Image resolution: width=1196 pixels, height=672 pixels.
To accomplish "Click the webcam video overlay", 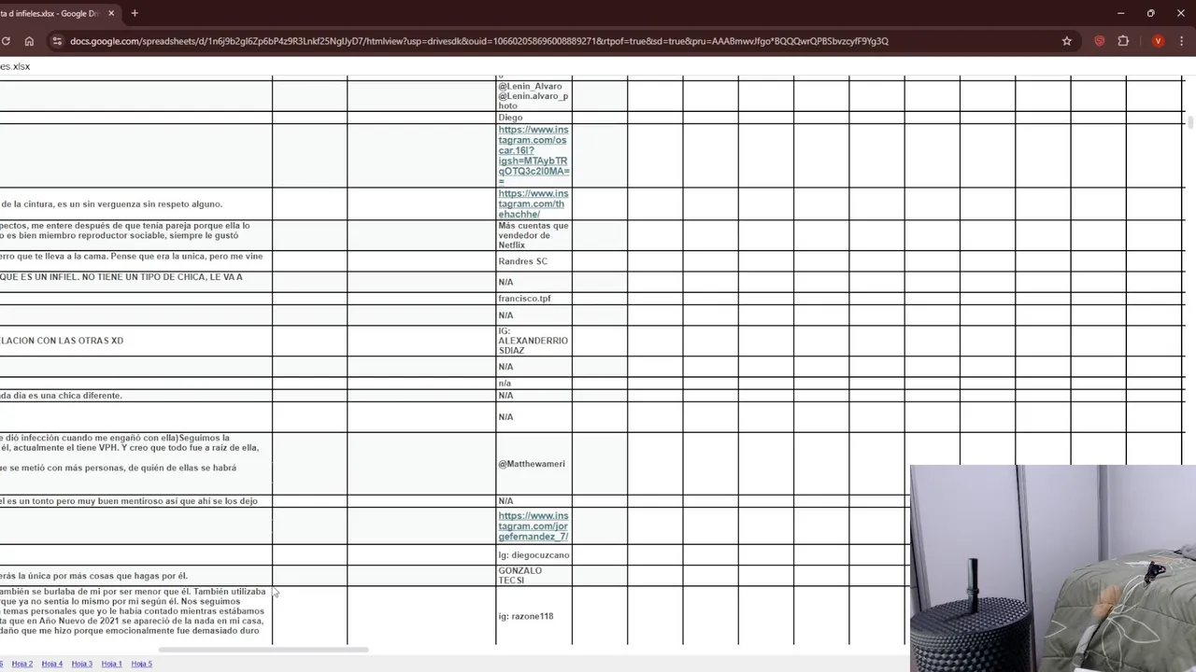I will (1053, 567).
